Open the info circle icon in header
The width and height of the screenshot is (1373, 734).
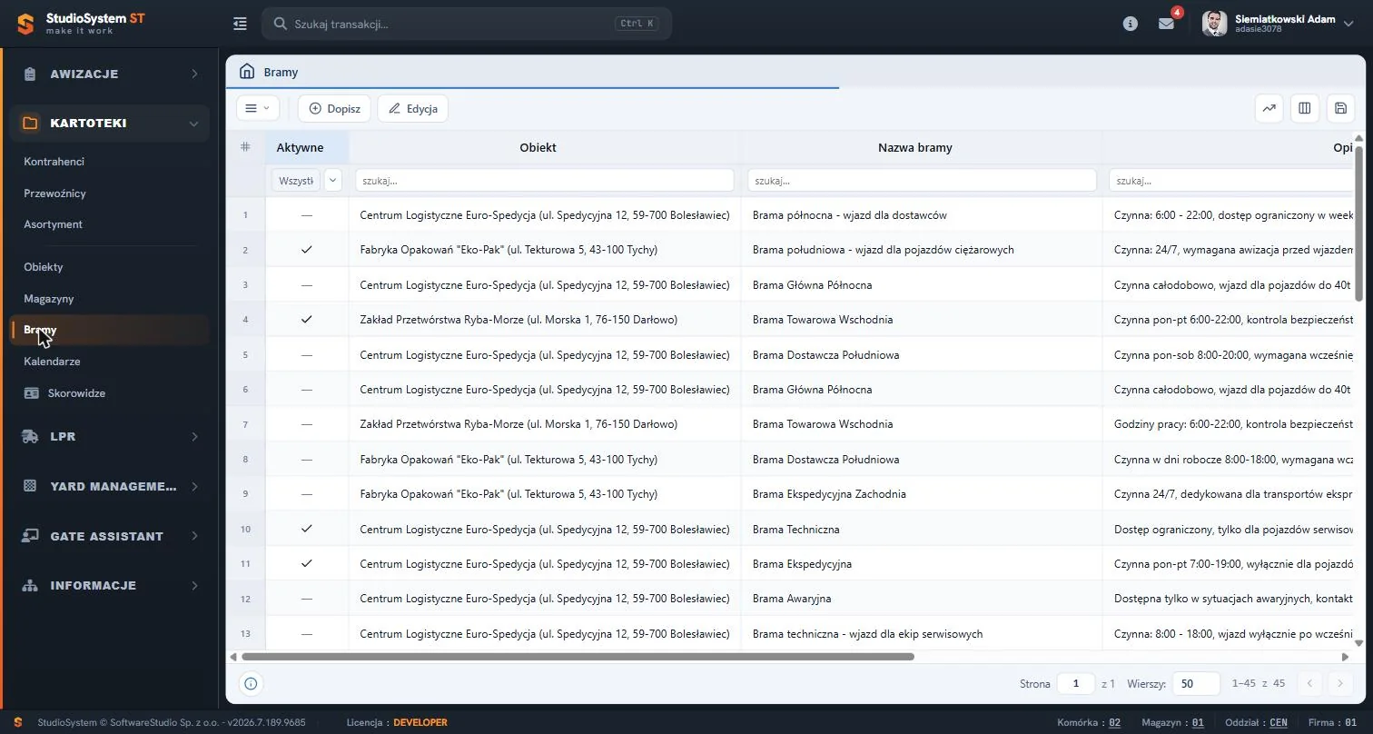point(1131,24)
